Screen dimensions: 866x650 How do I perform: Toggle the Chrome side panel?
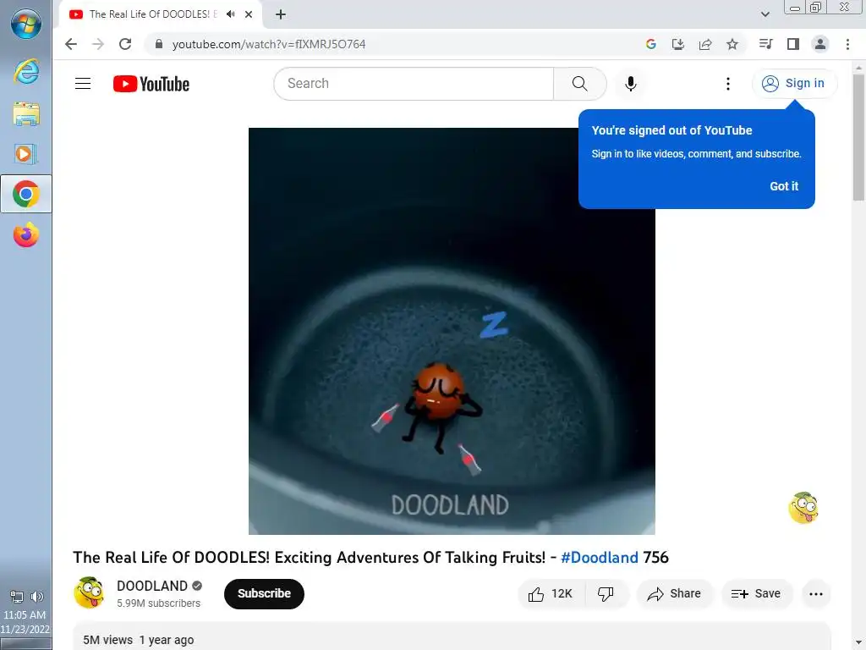click(x=793, y=44)
